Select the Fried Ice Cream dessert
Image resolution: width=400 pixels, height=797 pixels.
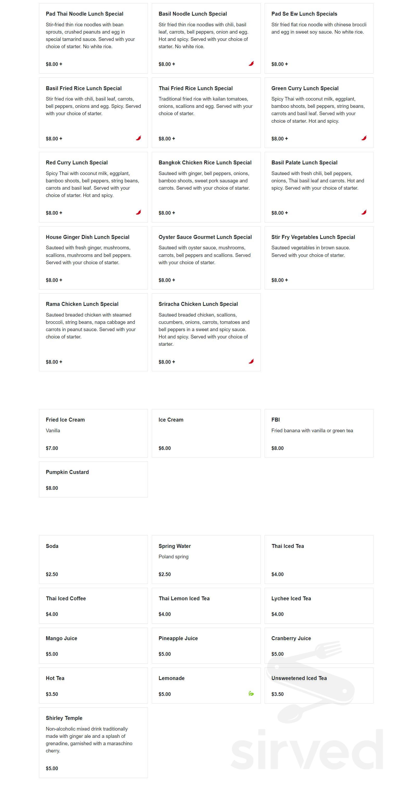click(x=93, y=433)
